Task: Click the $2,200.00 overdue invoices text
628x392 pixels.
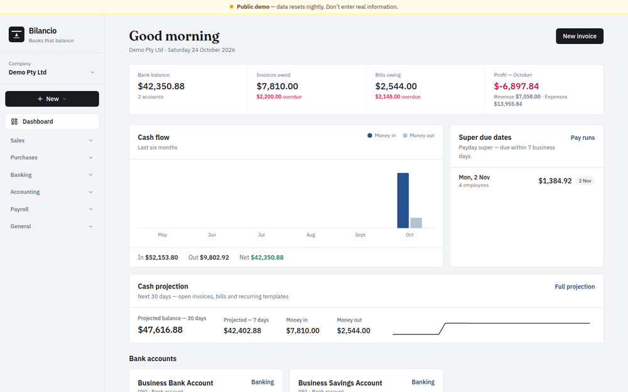Action: point(279,97)
